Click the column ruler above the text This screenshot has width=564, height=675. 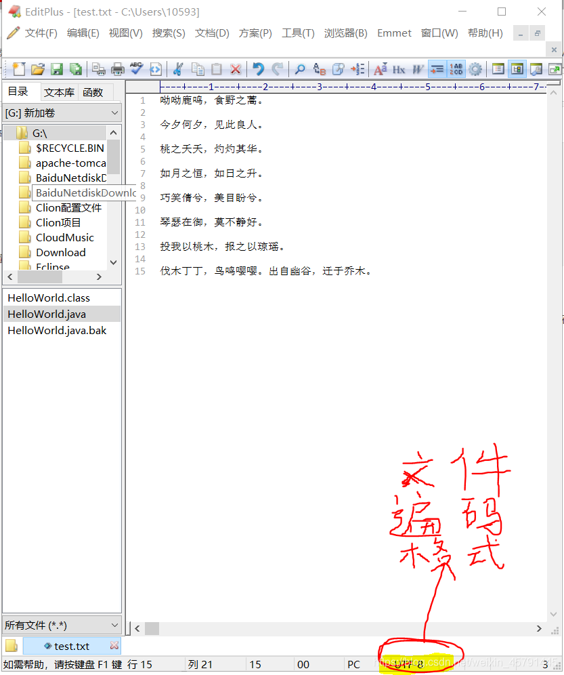tap(353, 87)
